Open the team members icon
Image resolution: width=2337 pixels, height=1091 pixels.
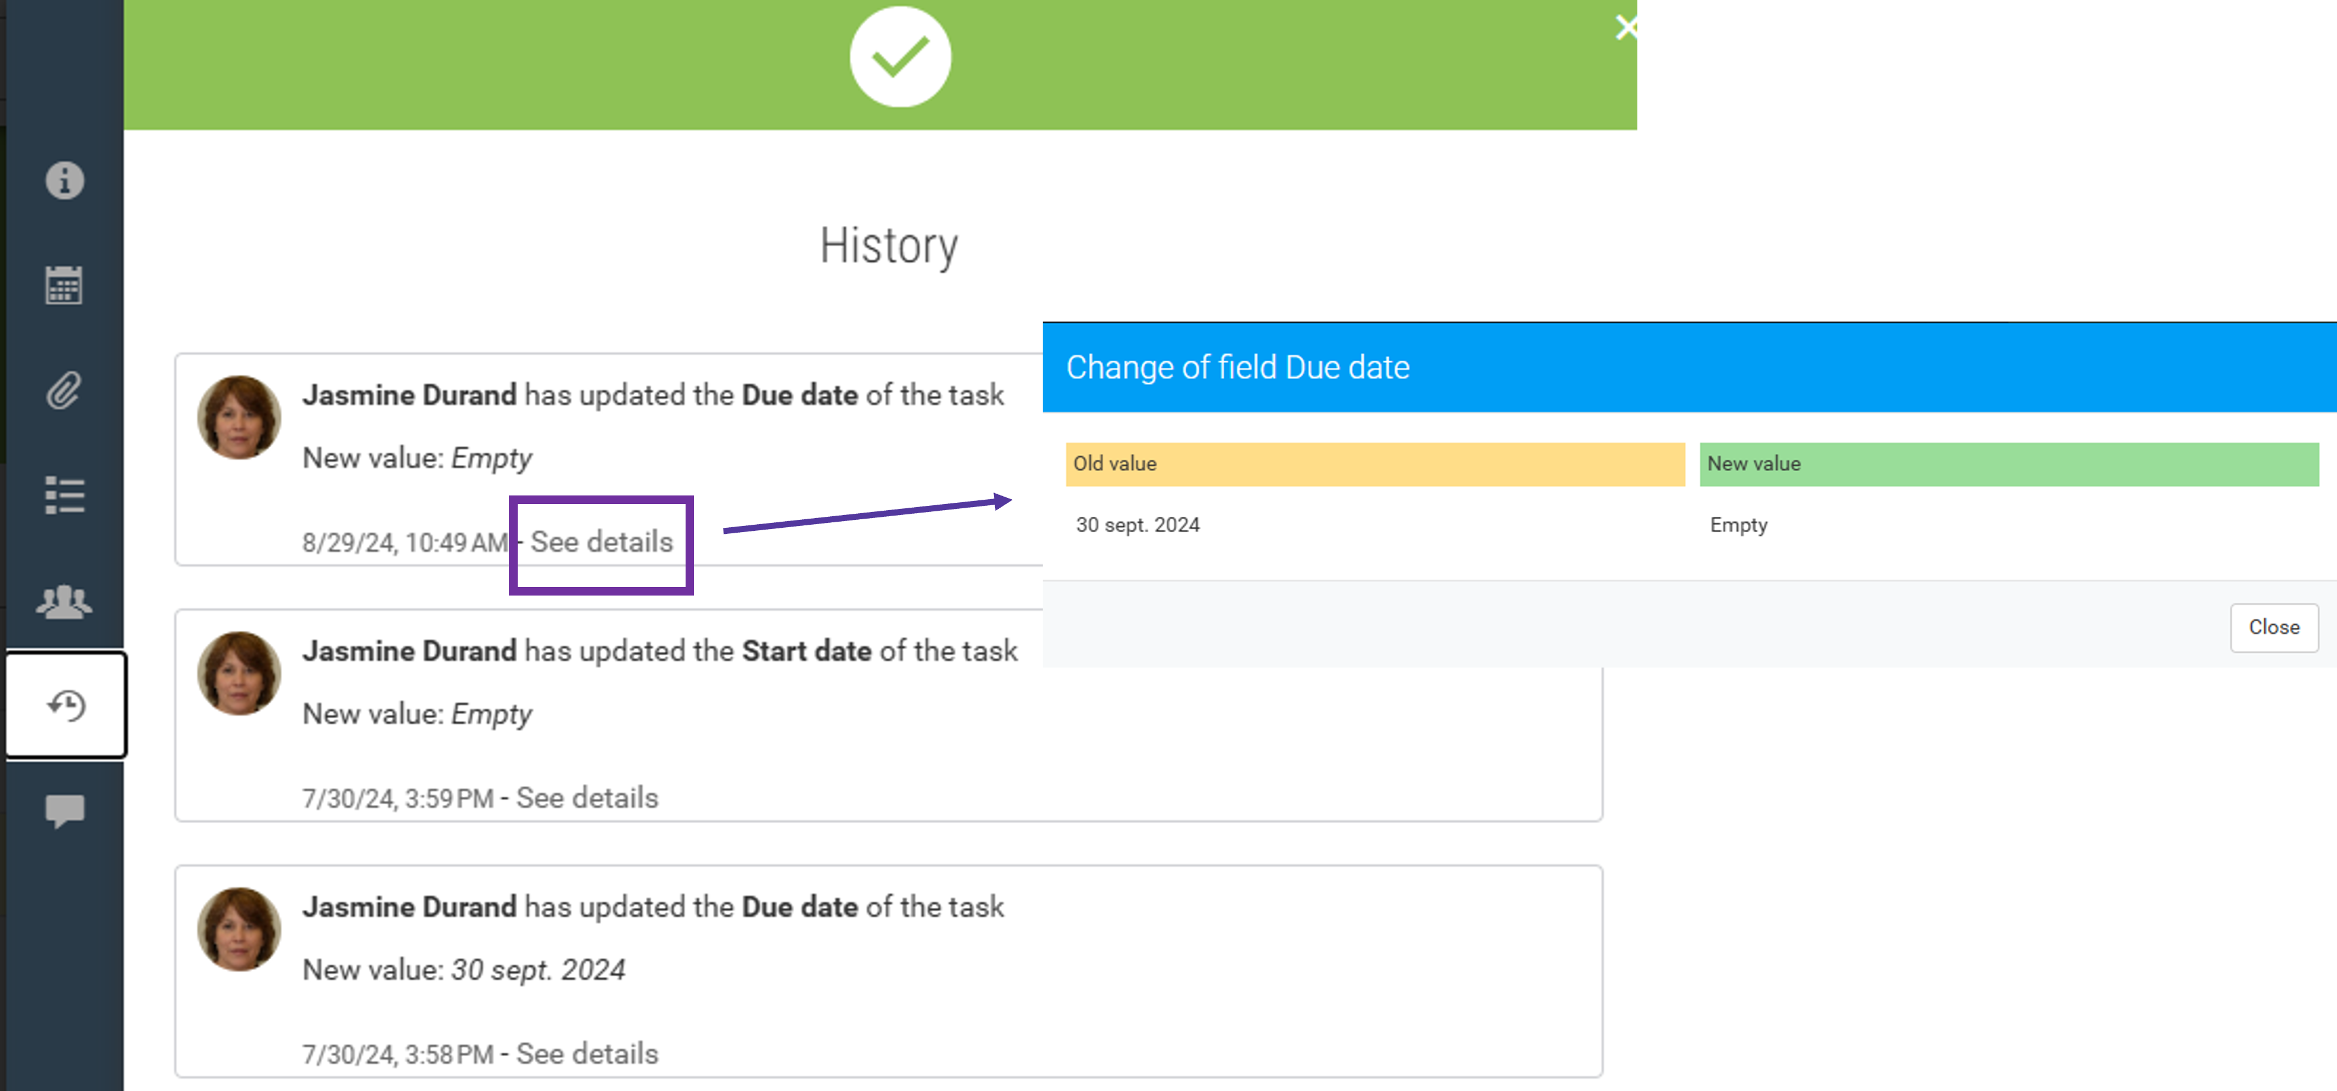65,601
